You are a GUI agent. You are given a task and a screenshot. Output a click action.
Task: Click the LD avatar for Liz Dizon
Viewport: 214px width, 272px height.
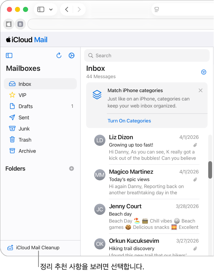point(100,140)
